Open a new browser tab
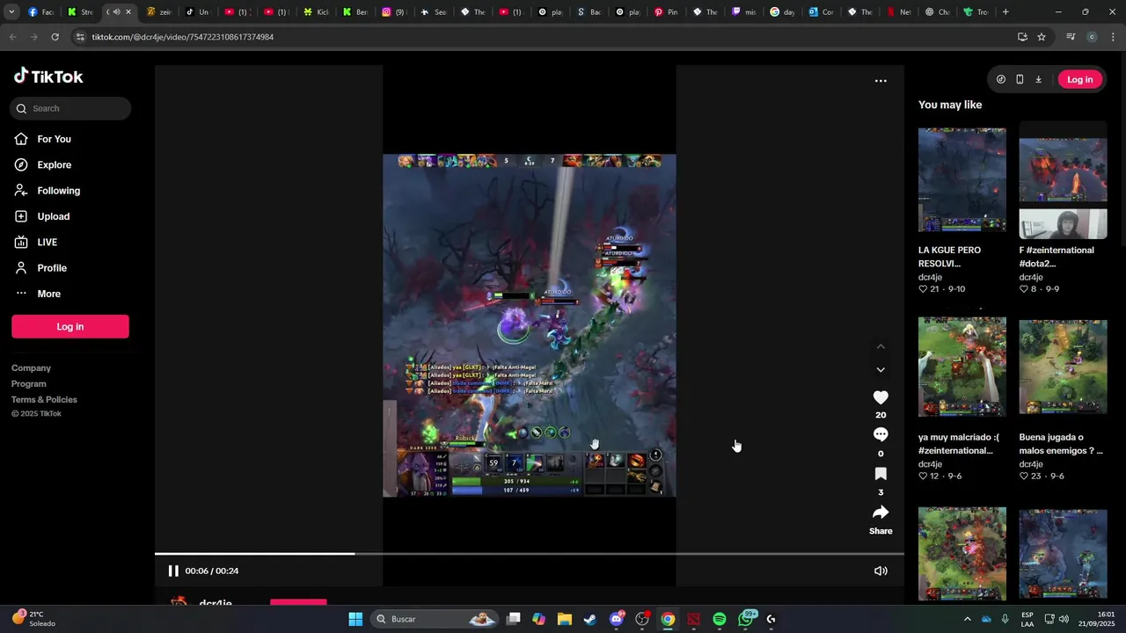Screen dimensions: 1126x633 coord(1005,12)
